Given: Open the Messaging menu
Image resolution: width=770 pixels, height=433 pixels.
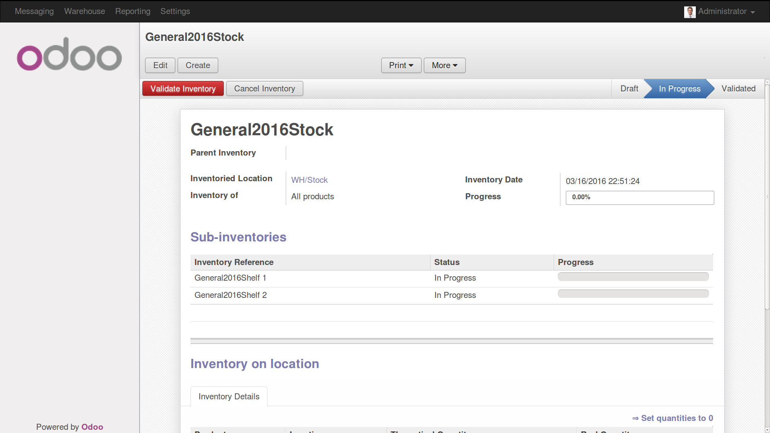Looking at the screenshot, I should coord(34,11).
